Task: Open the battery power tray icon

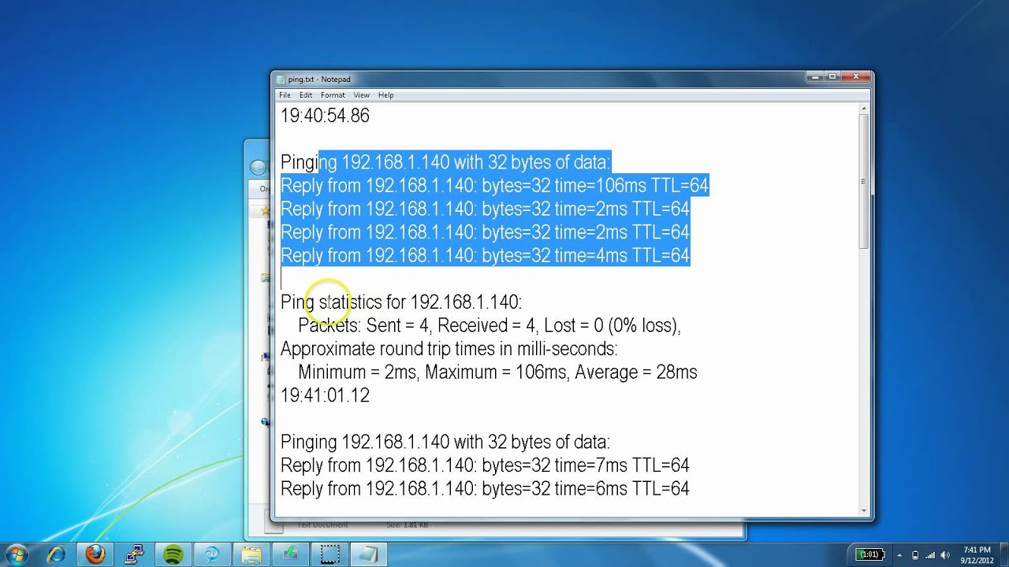Action: click(915, 555)
